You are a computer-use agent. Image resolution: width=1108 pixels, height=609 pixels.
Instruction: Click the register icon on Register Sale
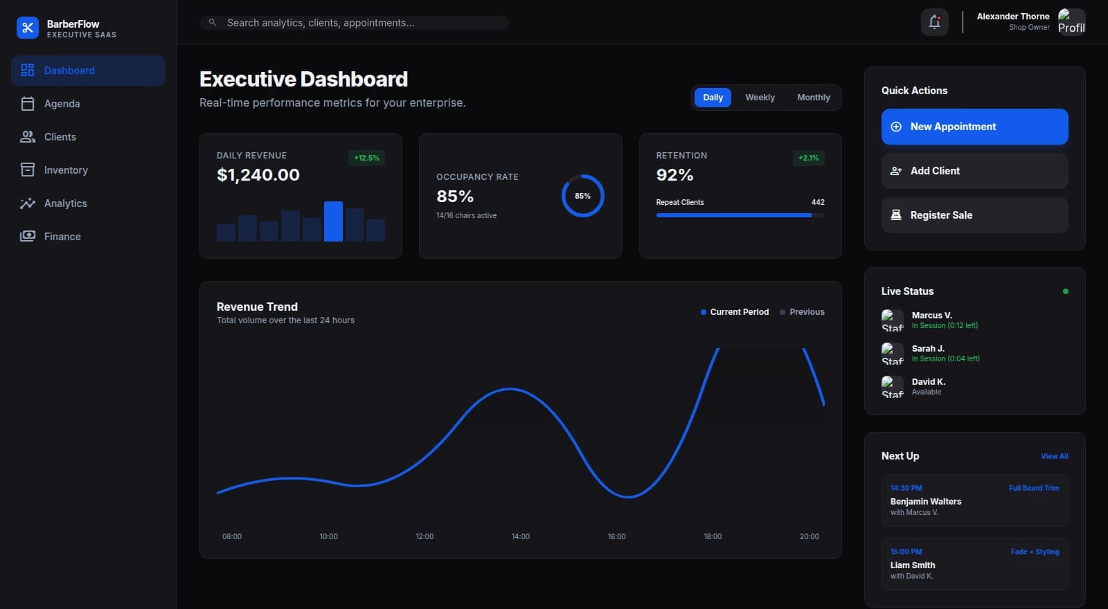pyautogui.click(x=896, y=215)
